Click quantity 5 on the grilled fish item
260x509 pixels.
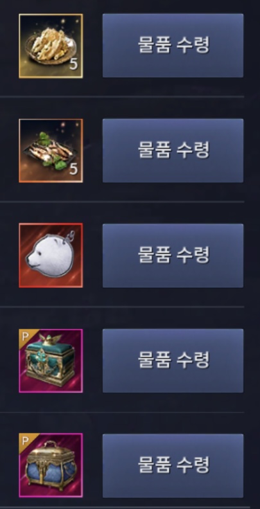pyautogui.click(x=74, y=169)
